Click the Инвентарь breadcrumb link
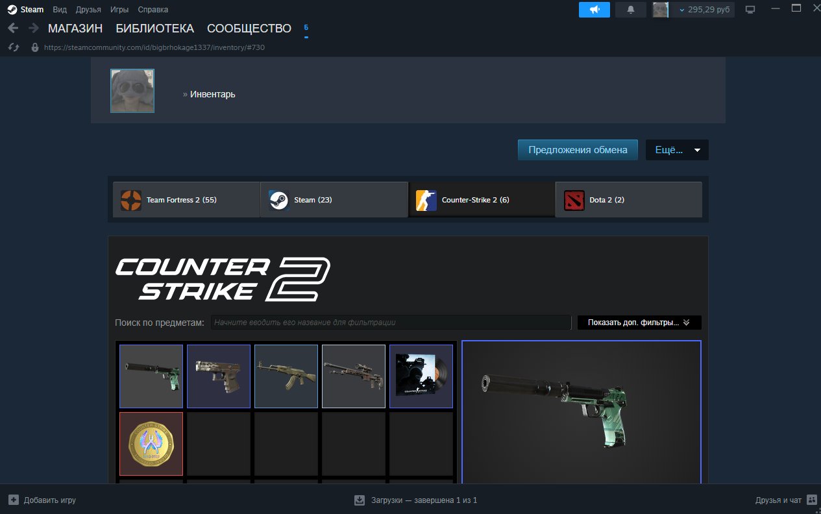 (213, 94)
